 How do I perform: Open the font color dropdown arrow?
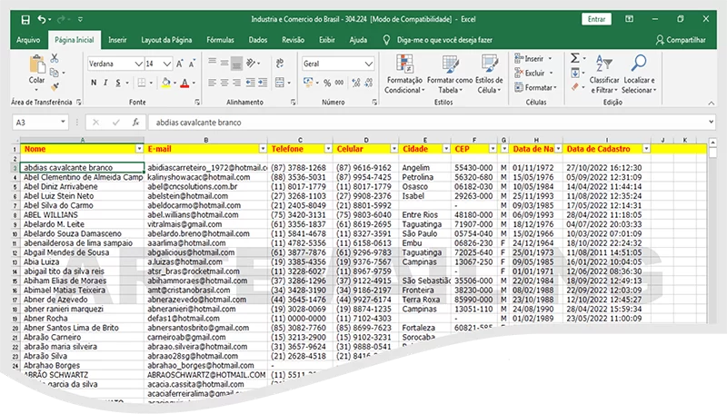coord(194,84)
